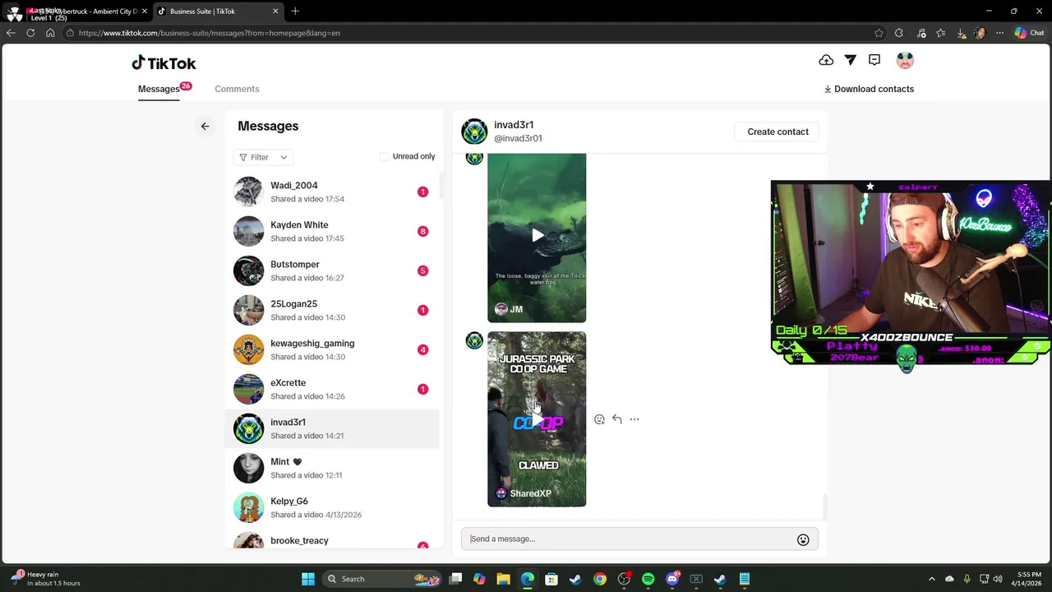Open conversation with 25Logan25
1052x592 pixels.
click(x=333, y=310)
